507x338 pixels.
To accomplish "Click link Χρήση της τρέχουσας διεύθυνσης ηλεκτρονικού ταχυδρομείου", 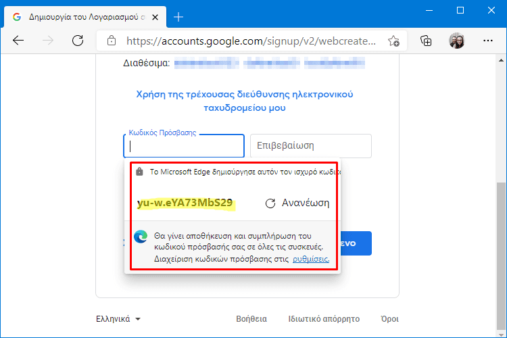I will pyautogui.click(x=245, y=101).
